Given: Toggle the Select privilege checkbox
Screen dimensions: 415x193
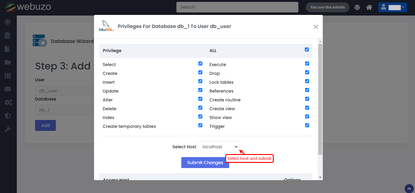Looking at the screenshot, I should (x=200, y=64).
